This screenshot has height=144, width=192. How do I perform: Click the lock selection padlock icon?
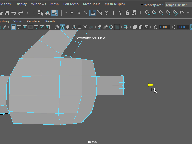coord(127,13)
